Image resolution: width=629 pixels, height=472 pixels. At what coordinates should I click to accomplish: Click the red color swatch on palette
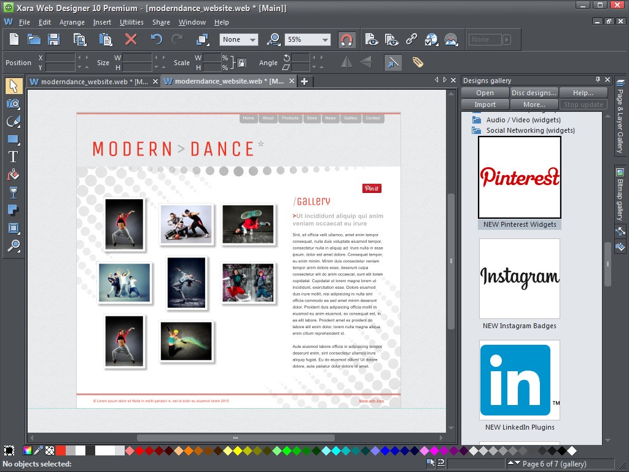tap(61, 450)
